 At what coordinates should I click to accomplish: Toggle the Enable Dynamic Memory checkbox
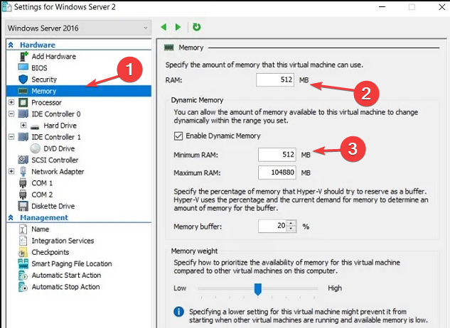[178, 136]
